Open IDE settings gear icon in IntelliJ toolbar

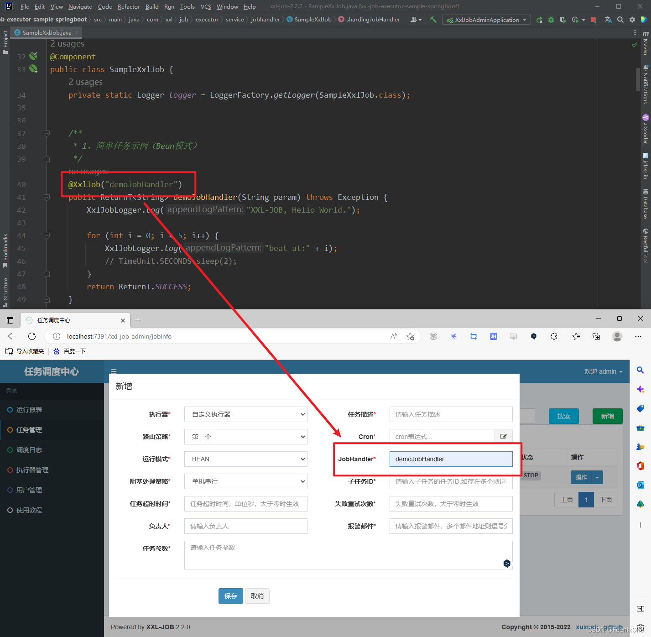coord(632,20)
